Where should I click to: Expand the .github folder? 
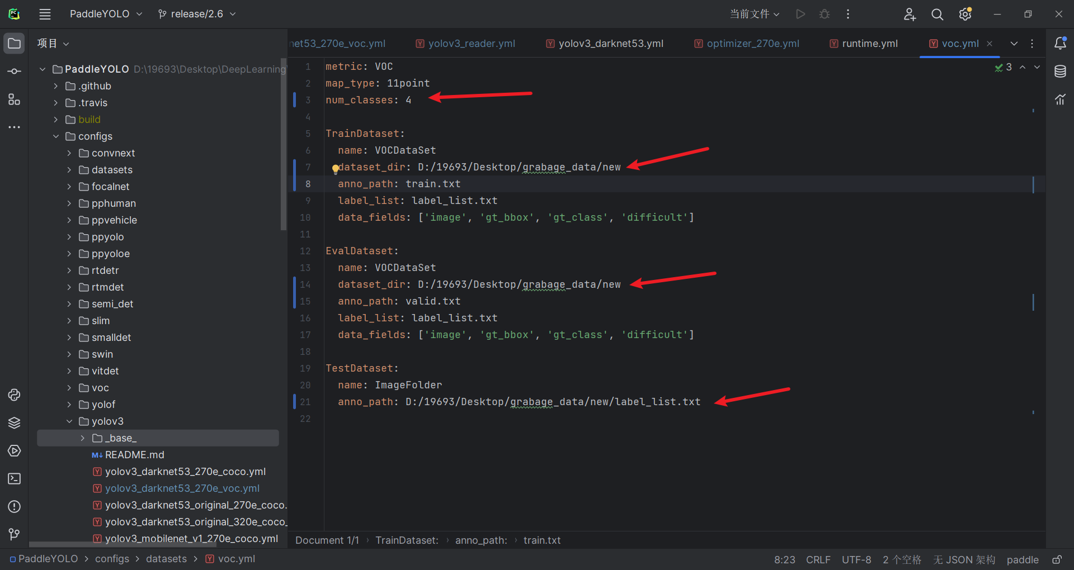pyautogui.click(x=56, y=86)
